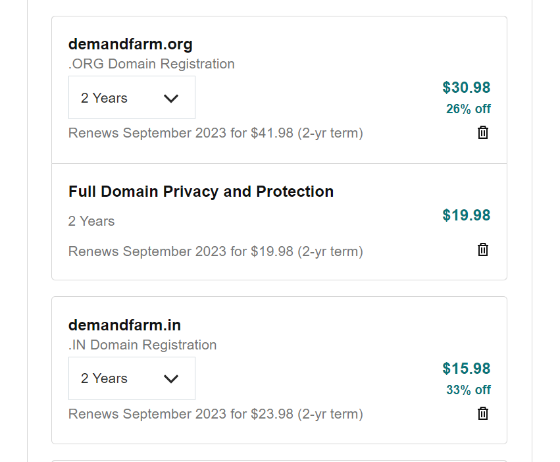
Task: Click renewal note showing $41.98 2-yr term
Action: click(216, 133)
